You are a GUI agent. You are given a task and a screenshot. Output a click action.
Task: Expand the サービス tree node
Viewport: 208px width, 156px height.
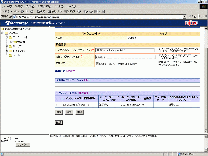point(7,46)
